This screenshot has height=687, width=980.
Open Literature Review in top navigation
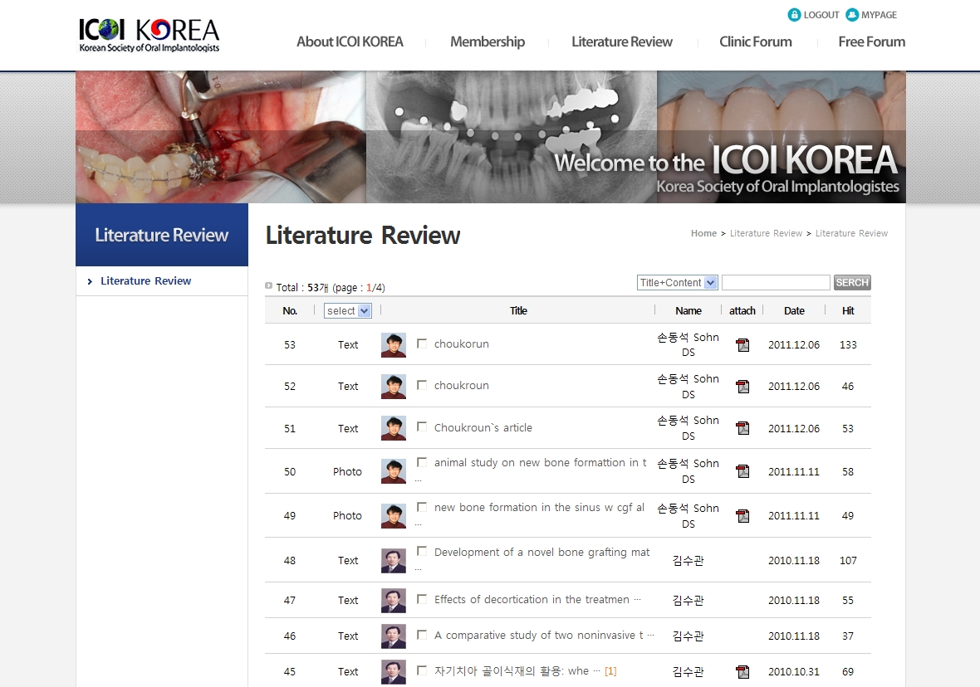[622, 41]
